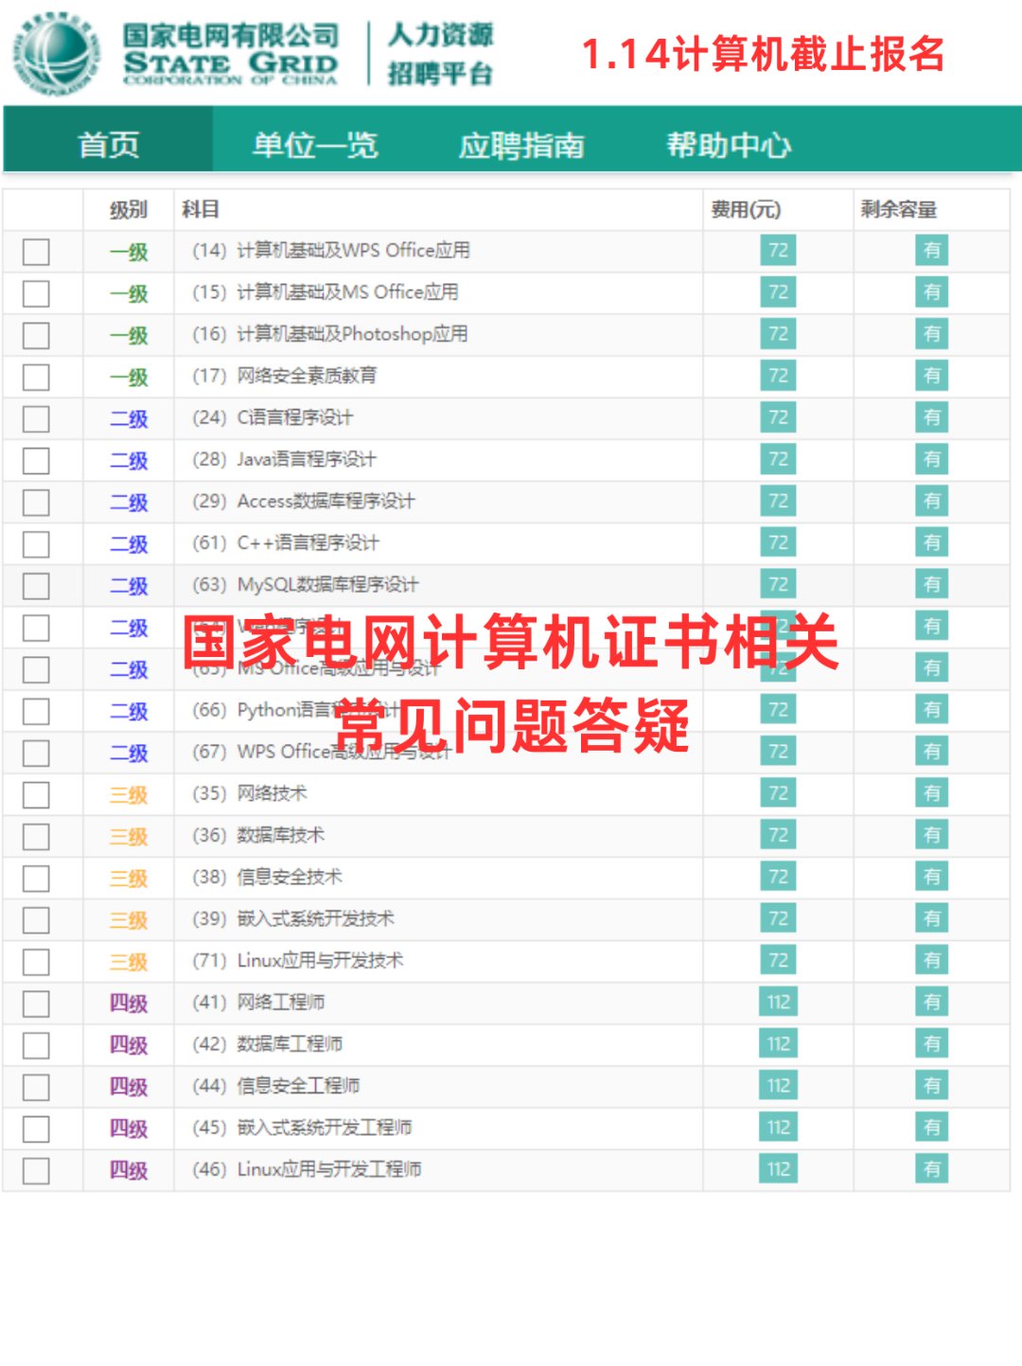Select the (35) 网络技术 checkbox
Viewport: 1022px width, 1366px height.
click(36, 794)
